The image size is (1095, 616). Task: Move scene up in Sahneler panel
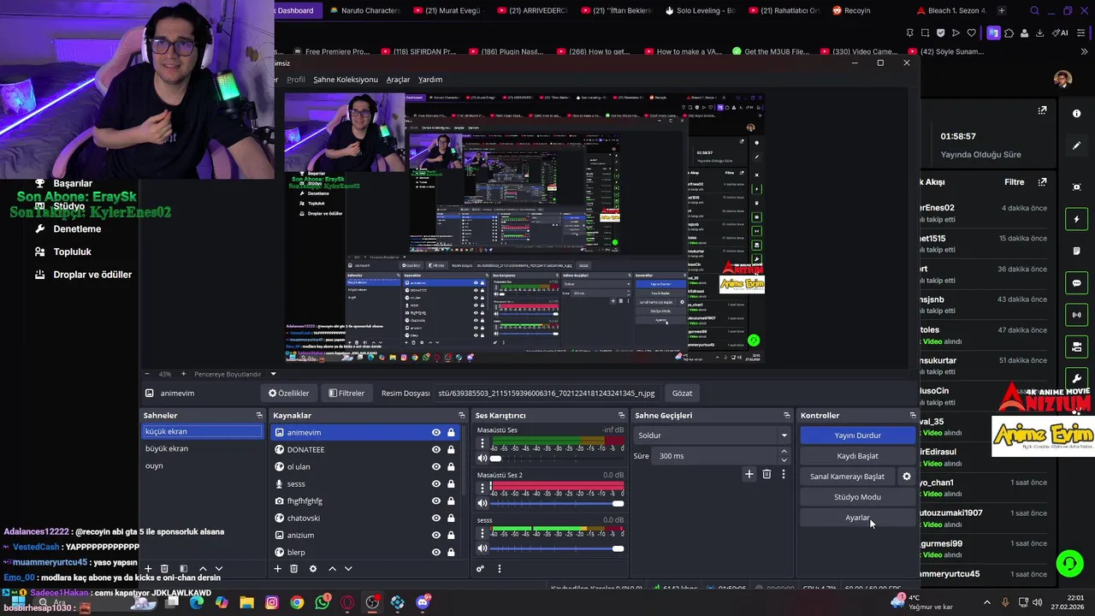coord(203,569)
